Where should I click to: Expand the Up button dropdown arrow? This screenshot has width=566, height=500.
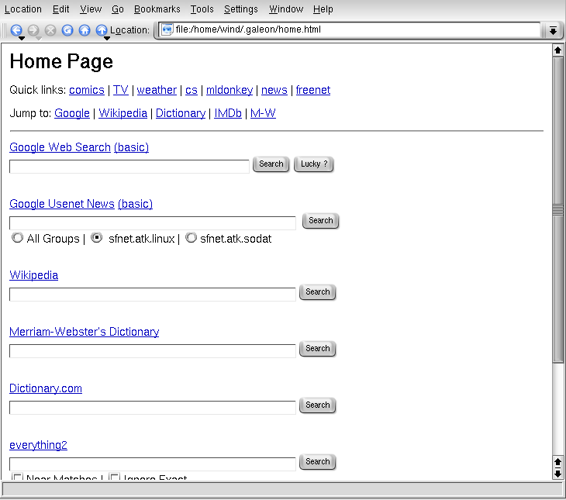pos(107,39)
